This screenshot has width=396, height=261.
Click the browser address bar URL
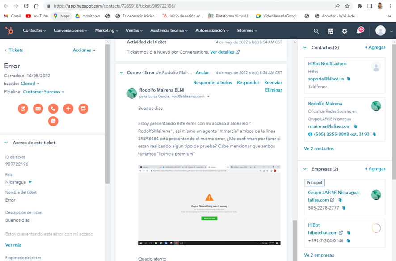[114, 6]
